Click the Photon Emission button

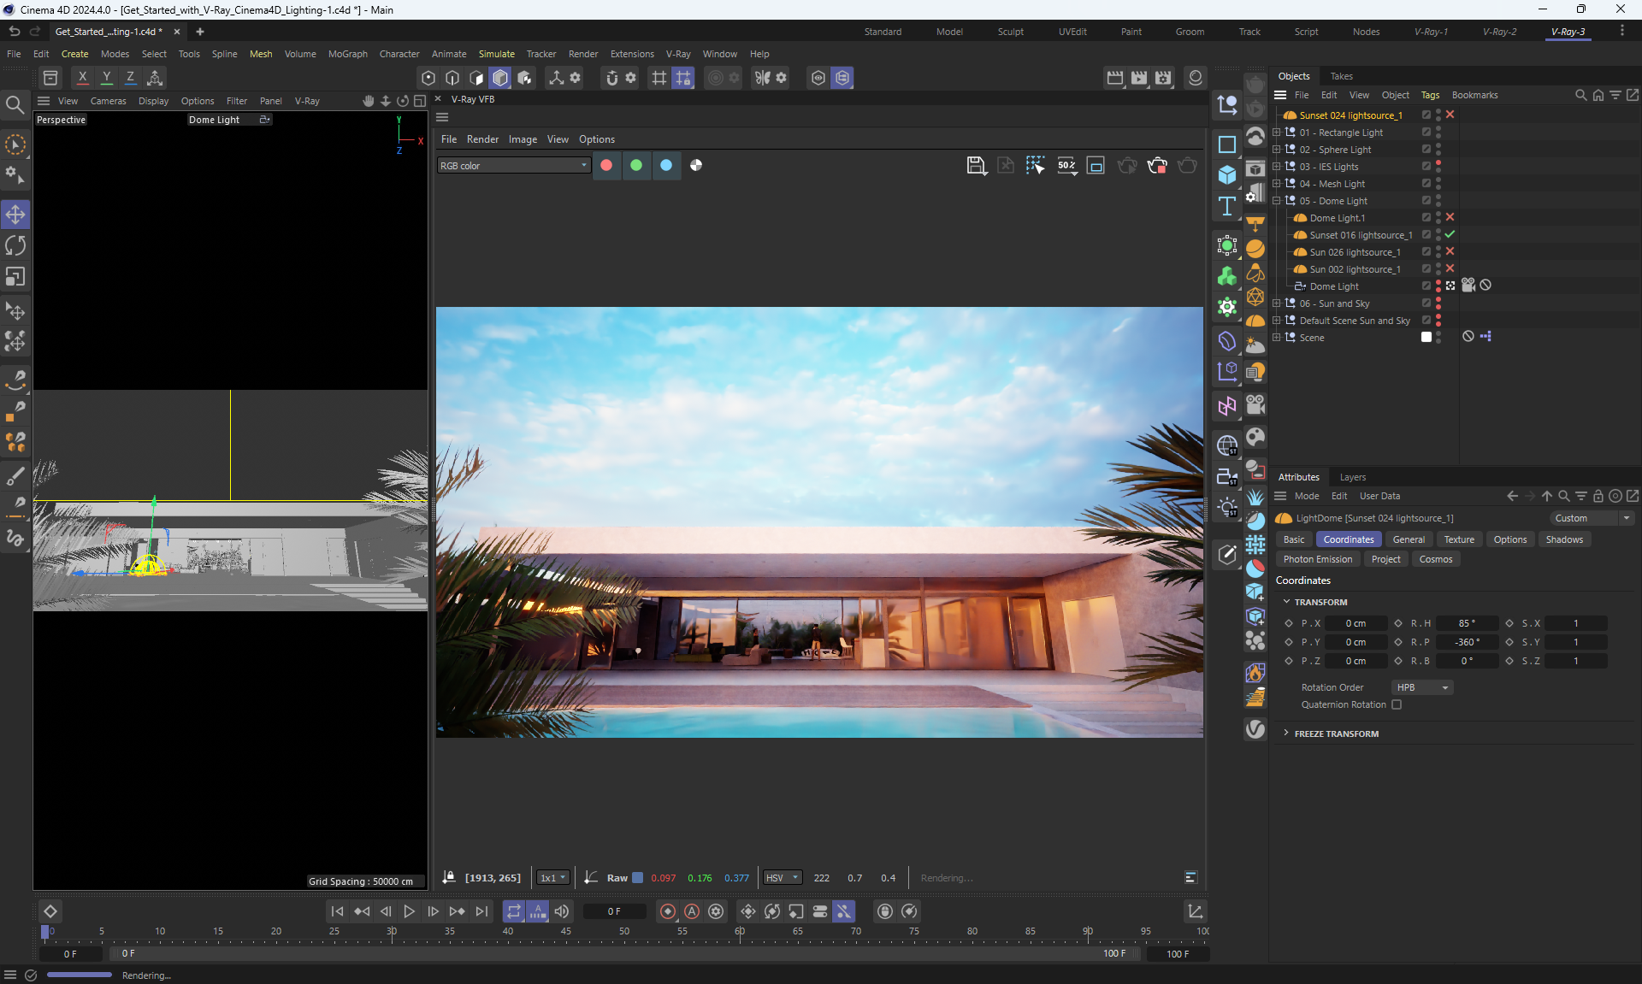1317,559
